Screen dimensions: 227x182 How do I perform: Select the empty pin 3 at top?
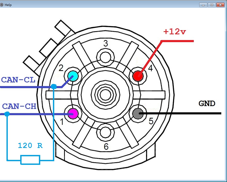point(105,56)
